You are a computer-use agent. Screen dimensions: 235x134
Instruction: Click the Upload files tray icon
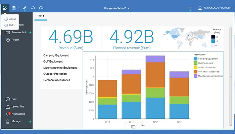(x=8, y=107)
